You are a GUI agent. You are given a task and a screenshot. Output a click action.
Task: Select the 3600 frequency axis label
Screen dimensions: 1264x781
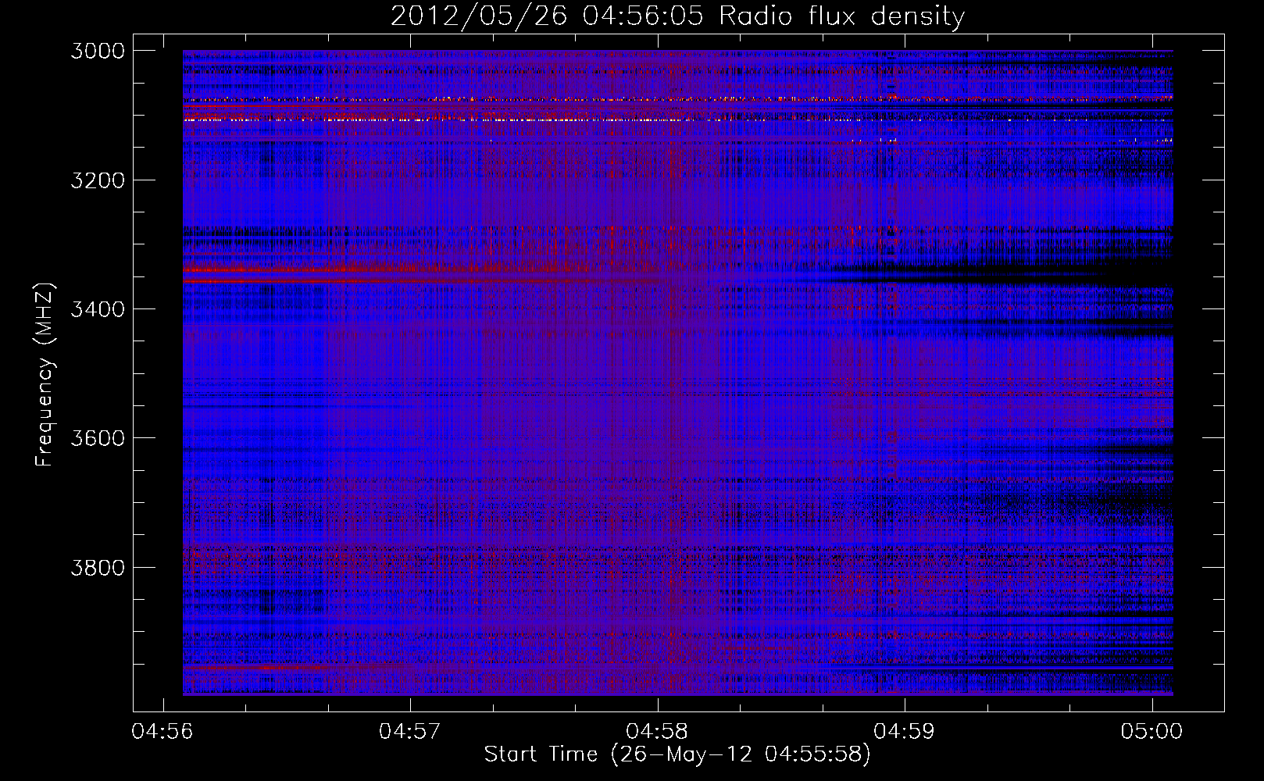pos(98,438)
